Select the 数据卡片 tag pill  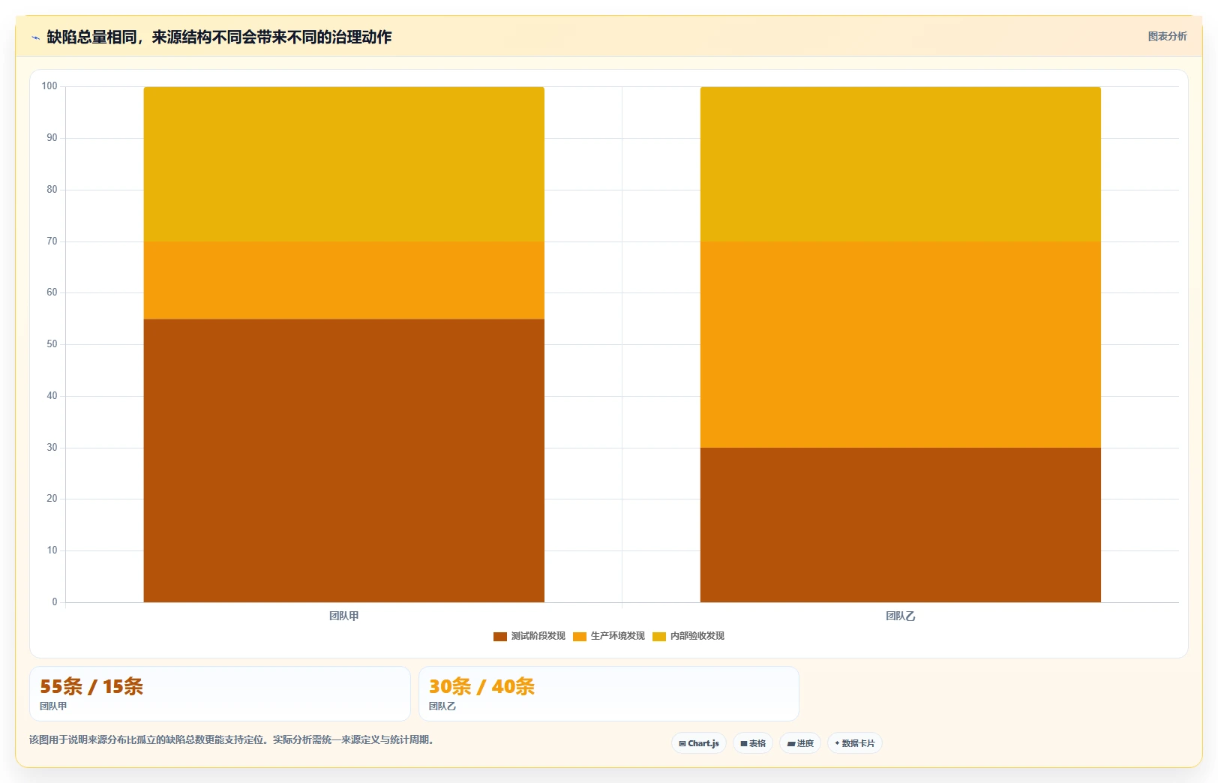click(854, 743)
